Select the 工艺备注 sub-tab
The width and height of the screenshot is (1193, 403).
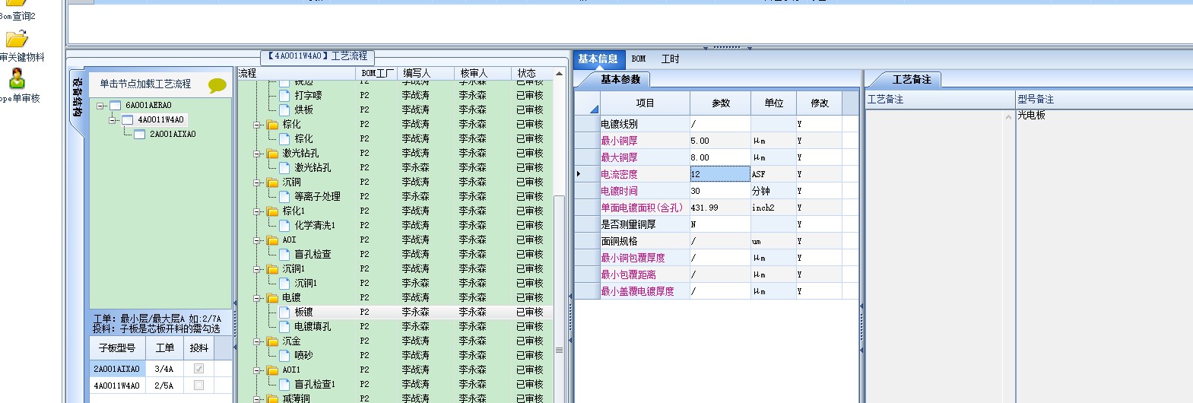pos(912,79)
